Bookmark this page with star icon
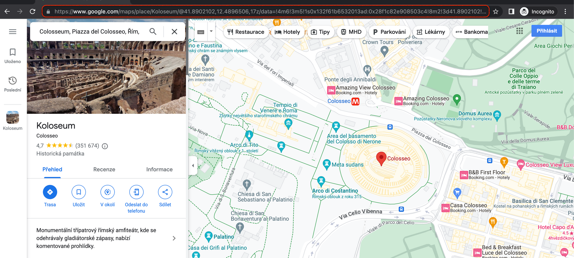Screen dimensions: 574x258 point(496,11)
